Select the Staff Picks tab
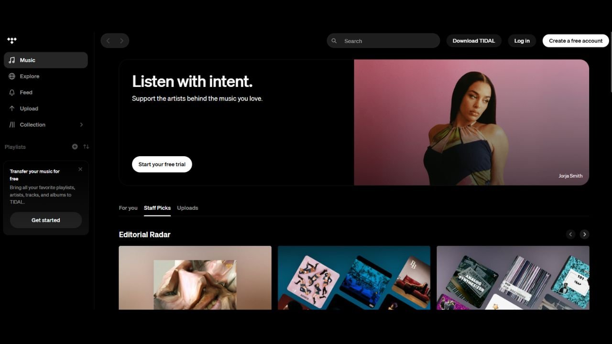The width and height of the screenshot is (612, 344). [x=157, y=208]
